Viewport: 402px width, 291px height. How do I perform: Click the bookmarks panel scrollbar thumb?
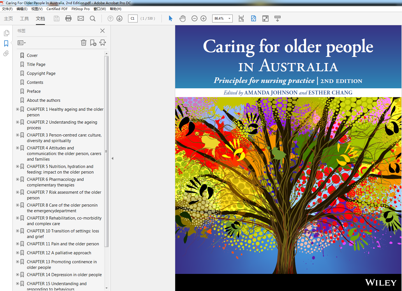[x=106, y=151]
